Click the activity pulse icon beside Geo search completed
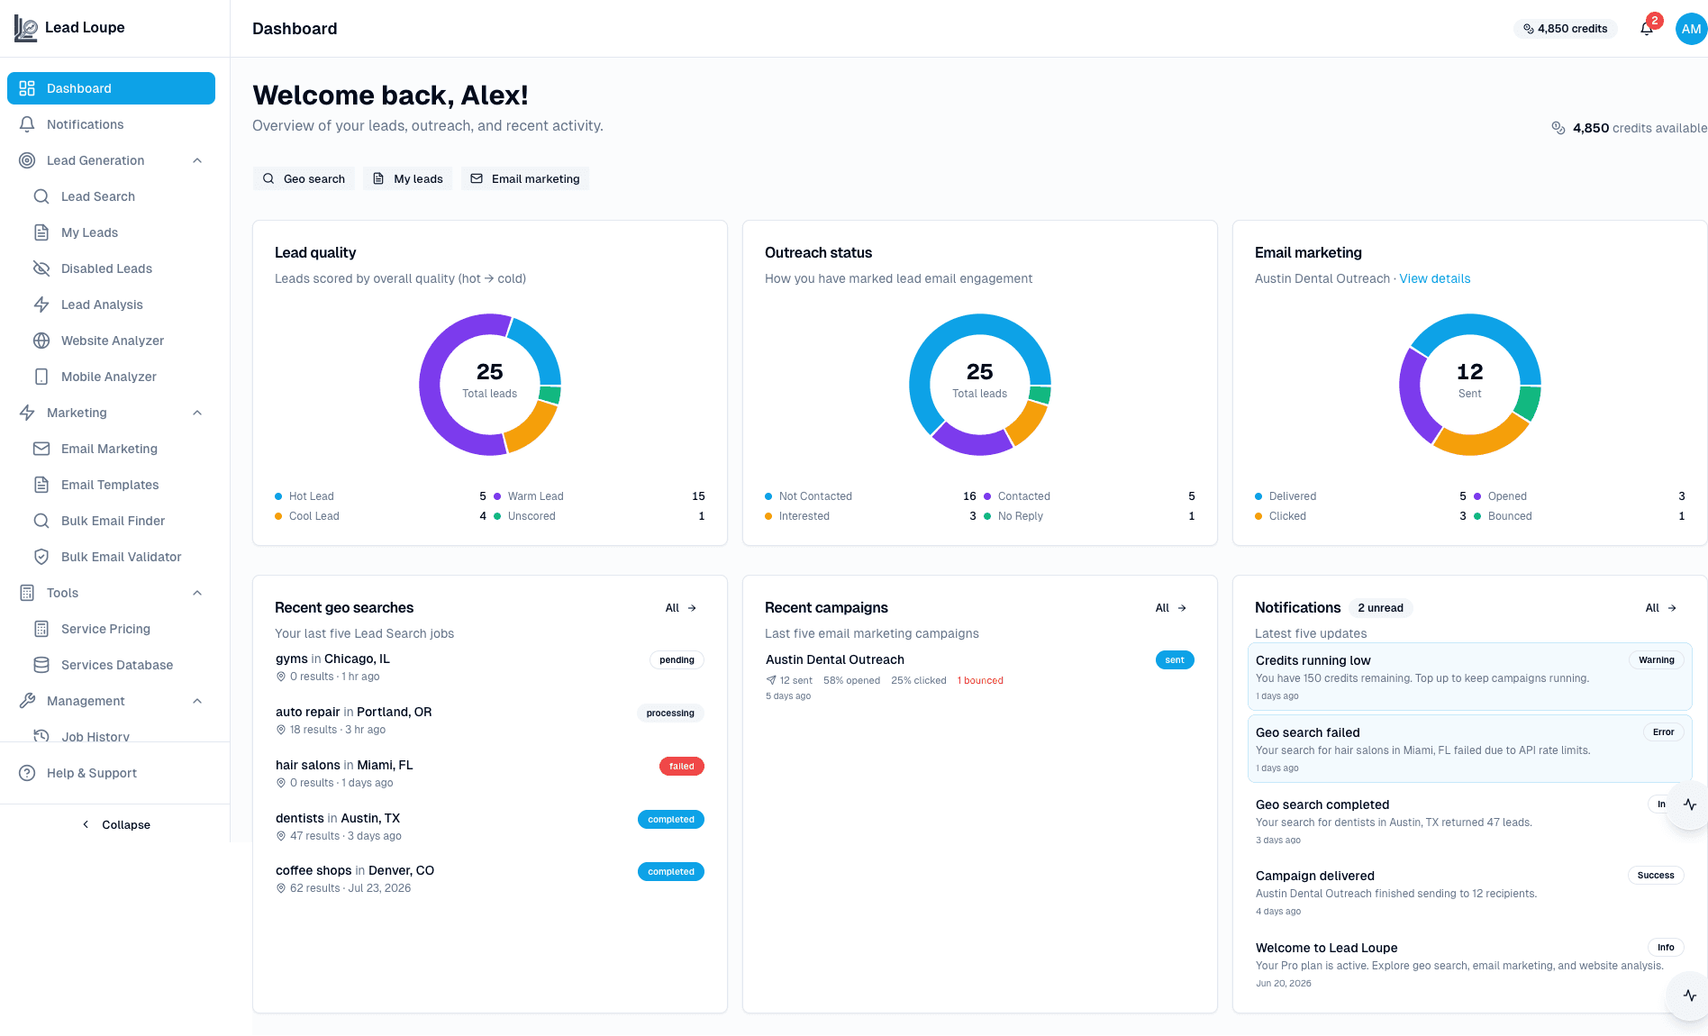Image resolution: width=1708 pixels, height=1036 pixels. 1690,804
